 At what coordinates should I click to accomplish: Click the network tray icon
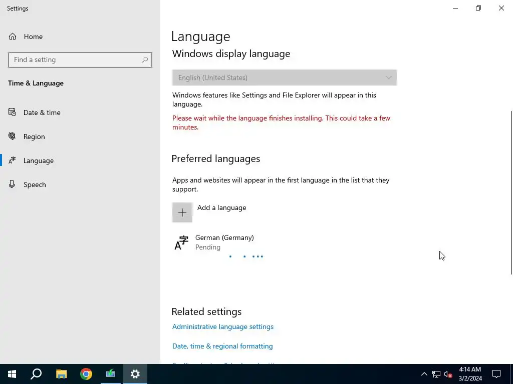[x=436, y=374]
